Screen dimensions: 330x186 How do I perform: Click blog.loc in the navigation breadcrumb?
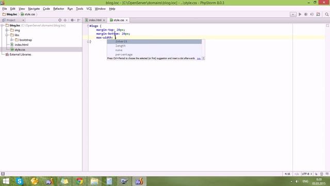(x=10, y=14)
